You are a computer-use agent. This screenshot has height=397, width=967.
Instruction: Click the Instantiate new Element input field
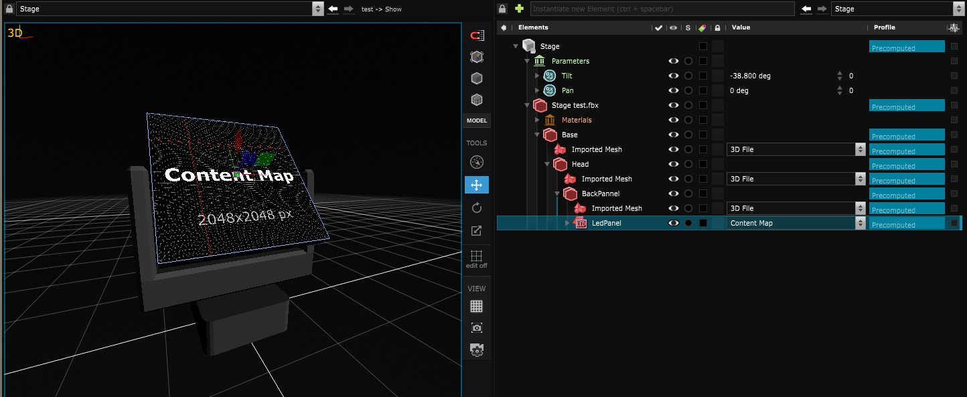click(x=662, y=9)
